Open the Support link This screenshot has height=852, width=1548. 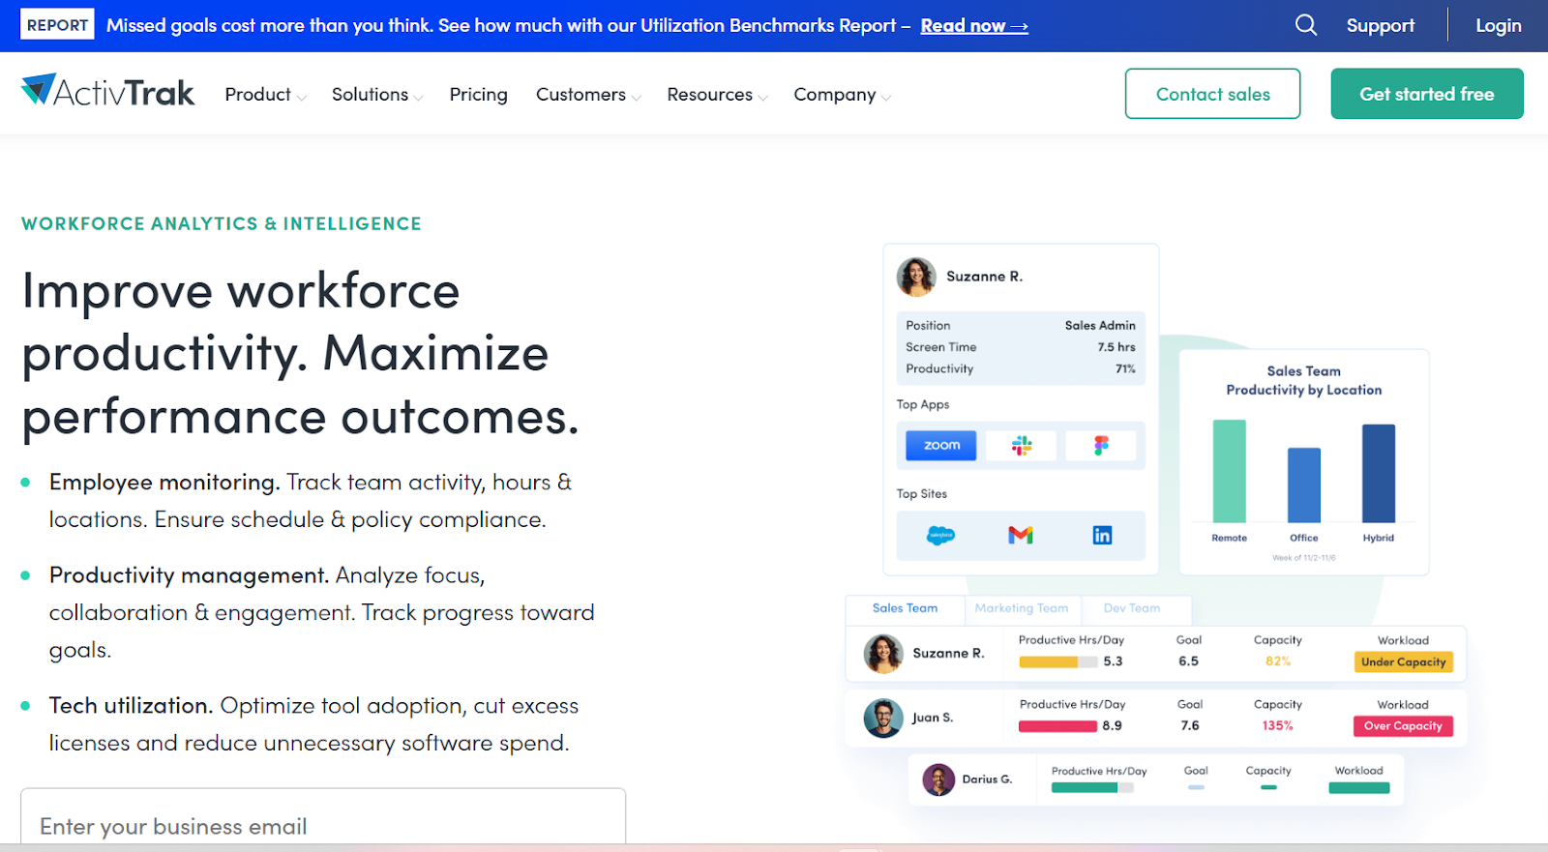[1380, 26]
